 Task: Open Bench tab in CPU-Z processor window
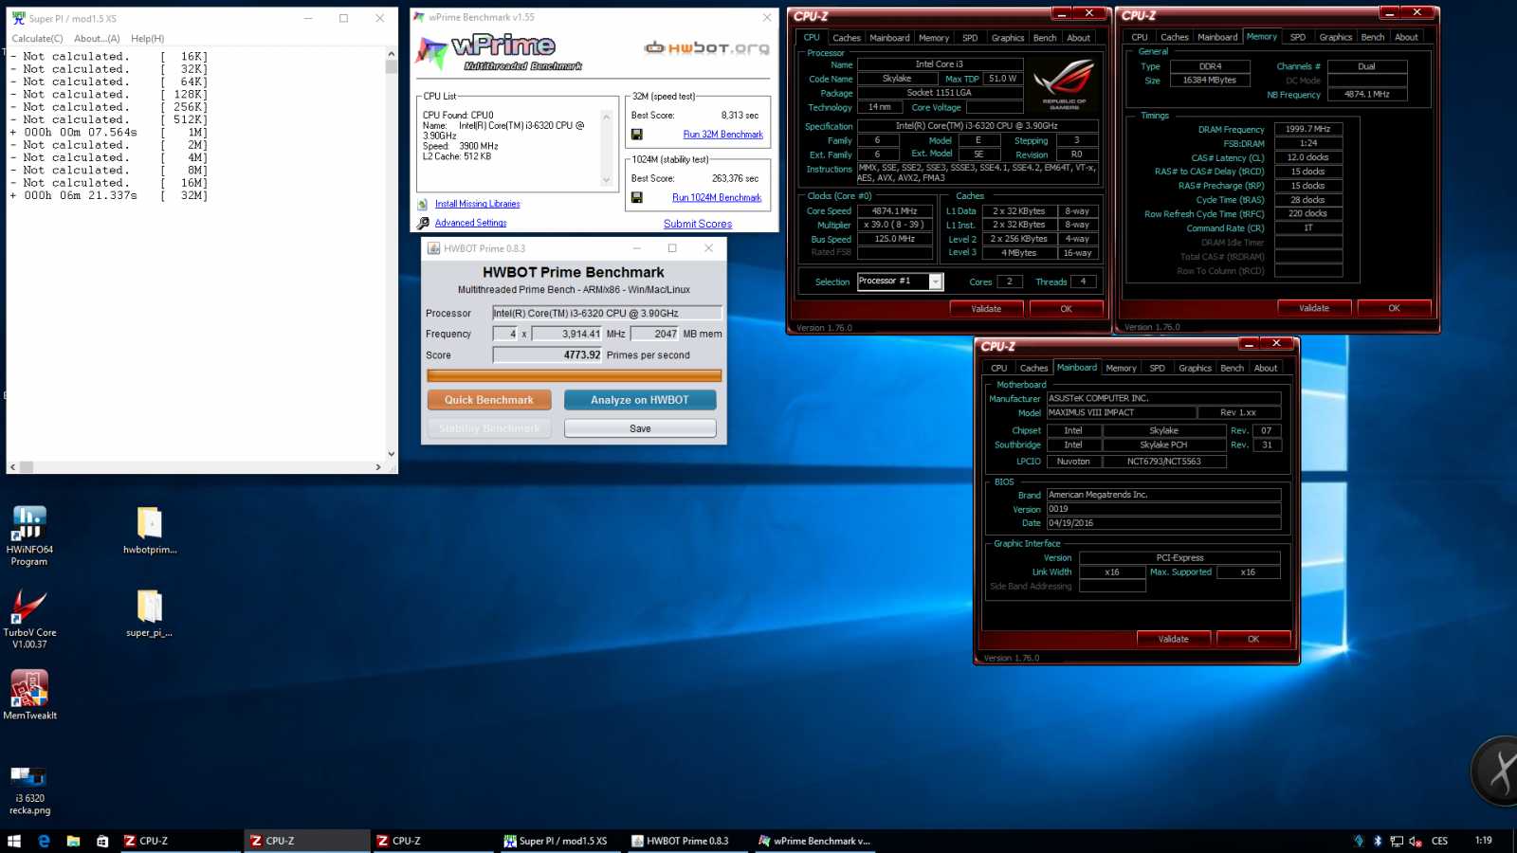click(1045, 38)
